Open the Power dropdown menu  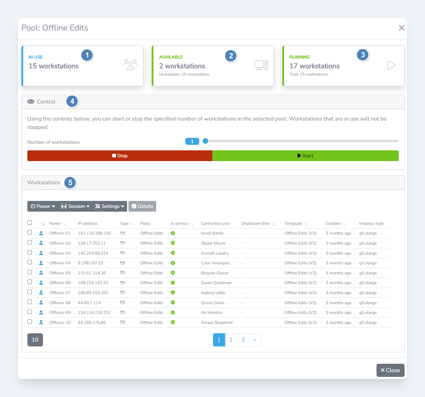pos(43,206)
